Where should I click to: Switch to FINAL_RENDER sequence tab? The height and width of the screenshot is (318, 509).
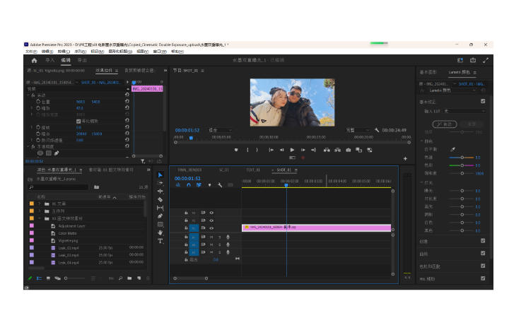point(189,170)
